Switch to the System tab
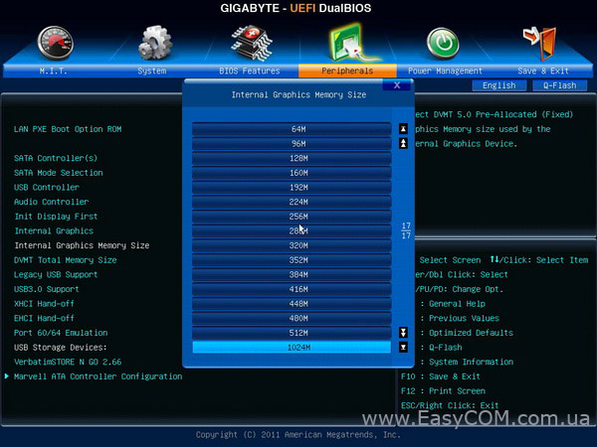The width and height of the screenshot is (597, 447). point(152,71)
